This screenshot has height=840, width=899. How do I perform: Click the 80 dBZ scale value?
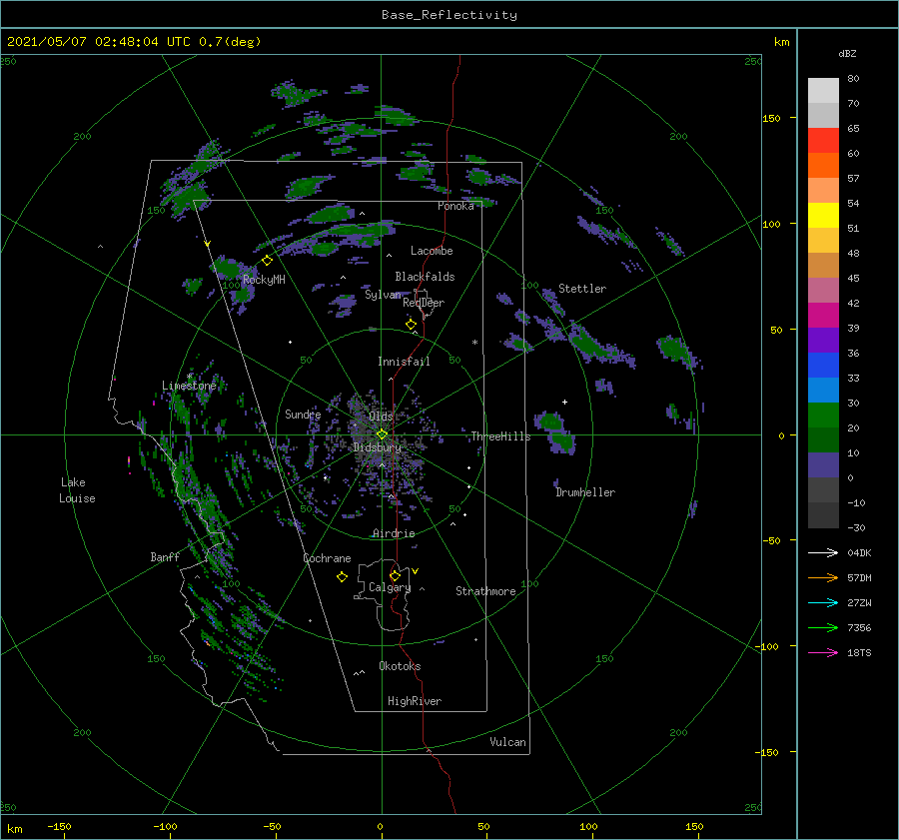pyautogui.click(x=853, y=79)
